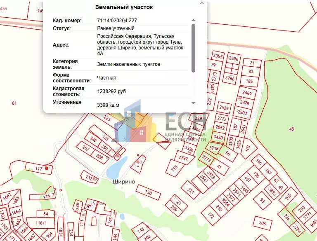Select parcel 2596 on the map
The width and height of the screenshot is (317, 241).
pos(234,58)
